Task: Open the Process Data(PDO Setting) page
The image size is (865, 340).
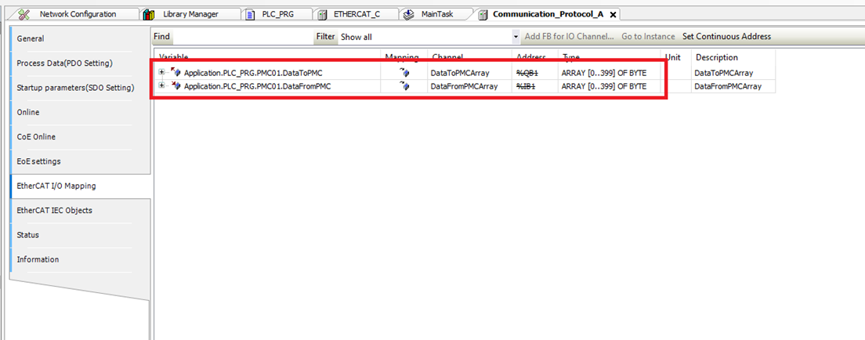Action: (x=65, y=63)
